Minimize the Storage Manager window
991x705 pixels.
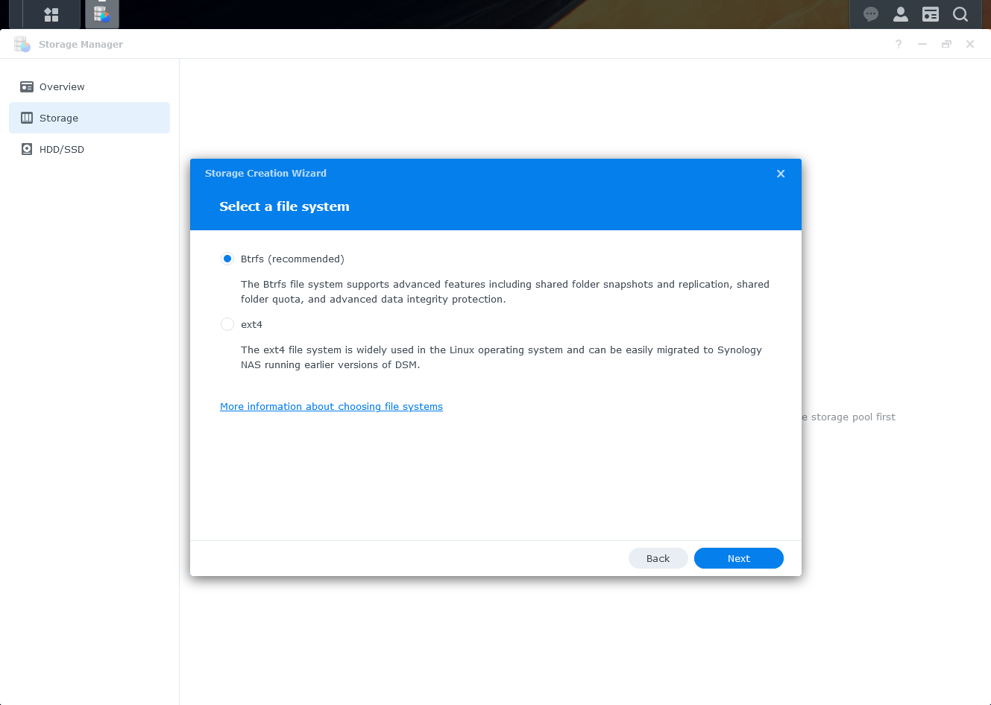tap(922, 45)
